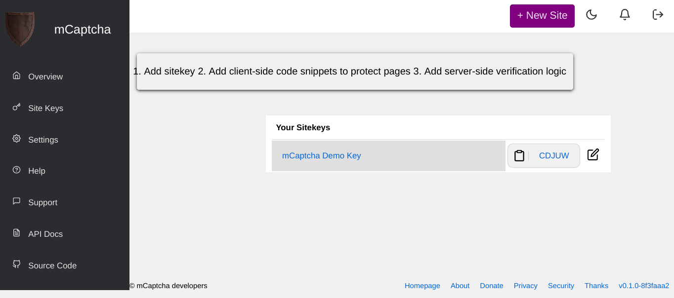Click the Settings gear icon in sidebar
This screenshot has width=674, height=298.
[x=17, y=139]
